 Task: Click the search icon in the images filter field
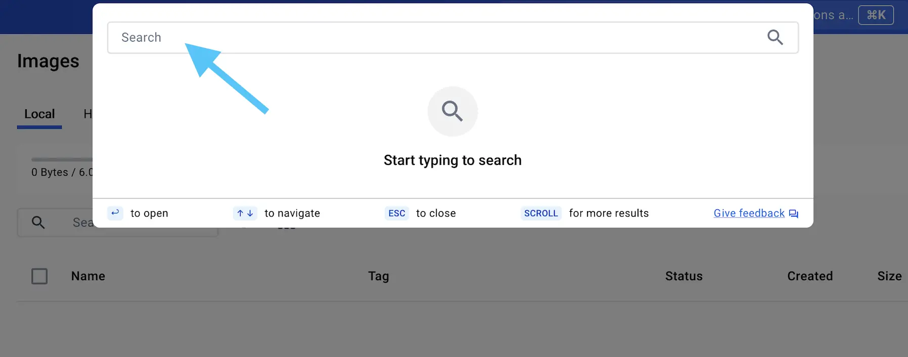click(38, 222)
